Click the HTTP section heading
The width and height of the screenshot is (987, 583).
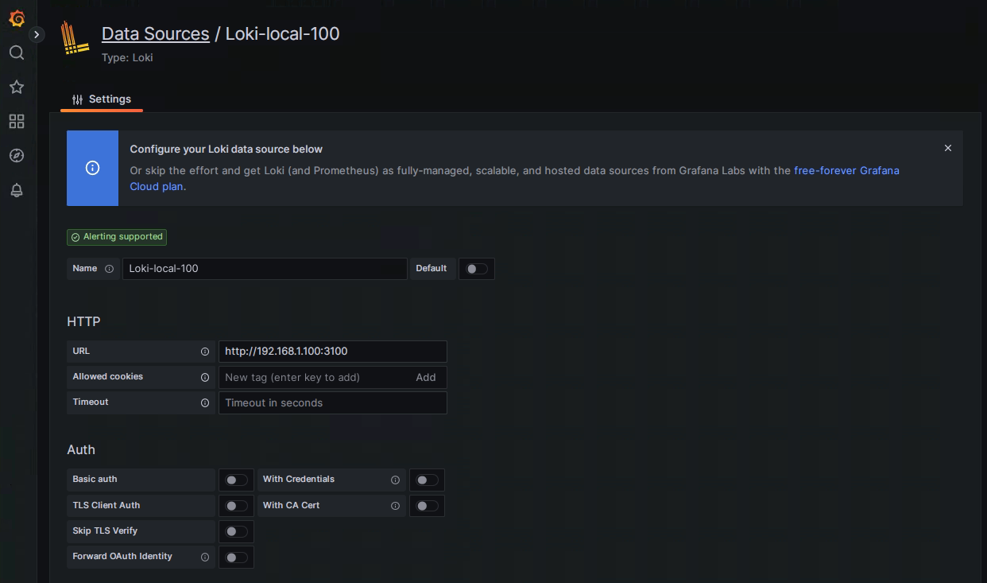(x=83, y=321)
